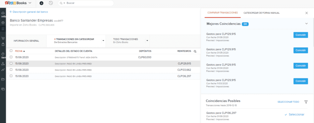Check the CLP129,915 row checkbox
The height and width of the screenshot is (123, 314).
point(11,63)
